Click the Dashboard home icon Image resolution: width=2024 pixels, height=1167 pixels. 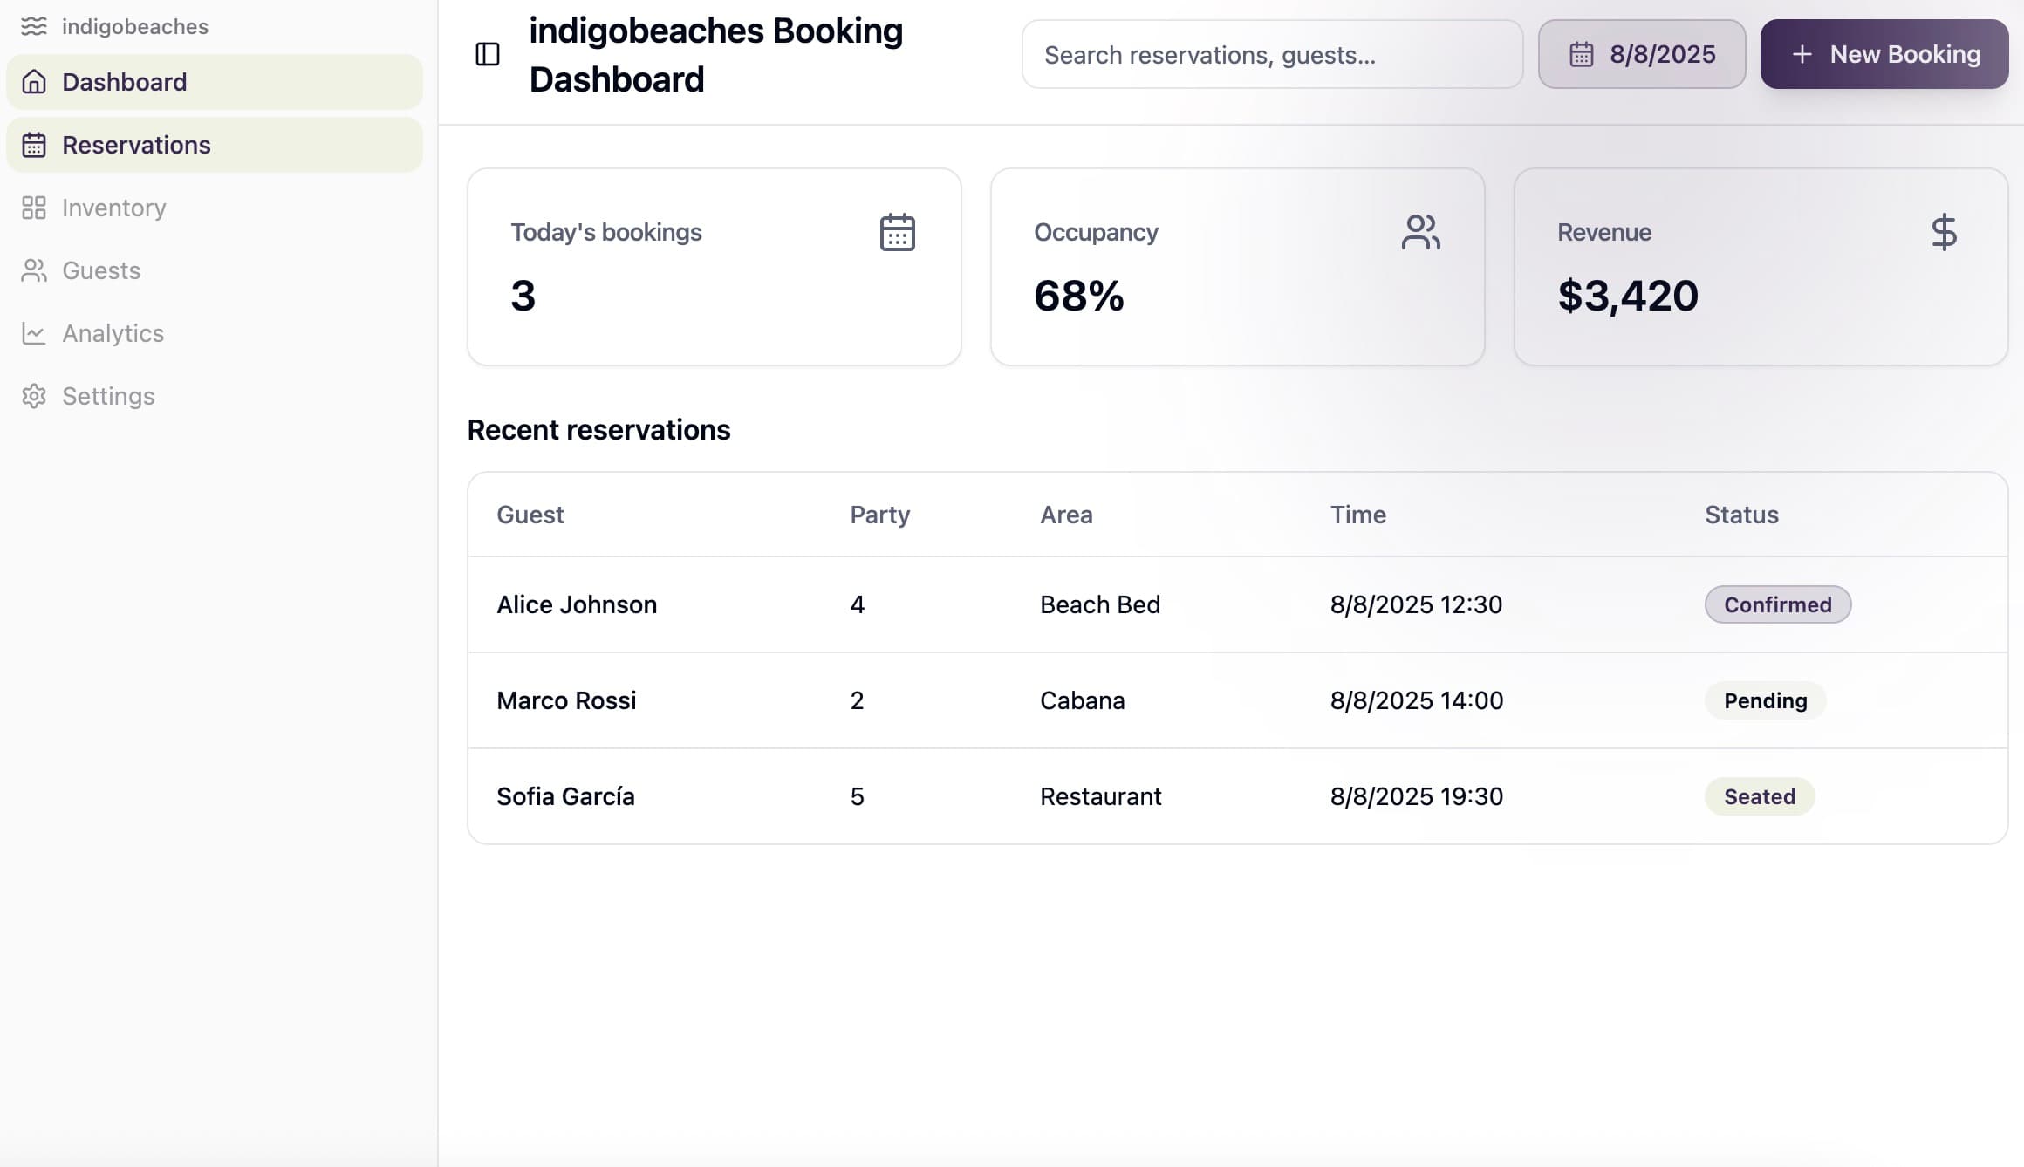coord(34,82)
